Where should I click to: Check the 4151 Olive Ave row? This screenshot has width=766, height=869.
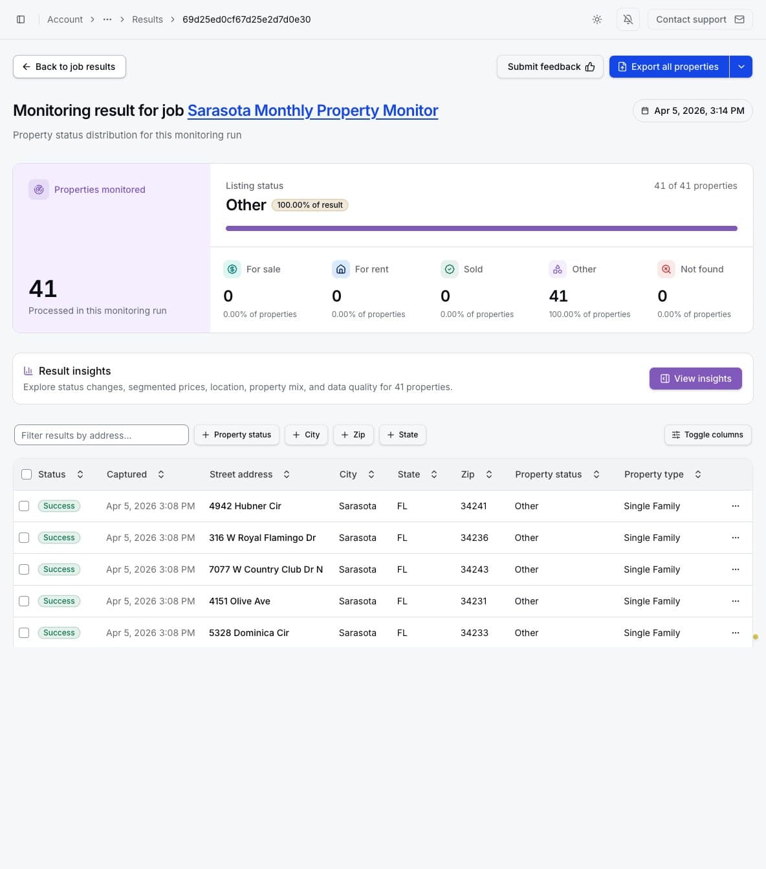tap(24, 601)
